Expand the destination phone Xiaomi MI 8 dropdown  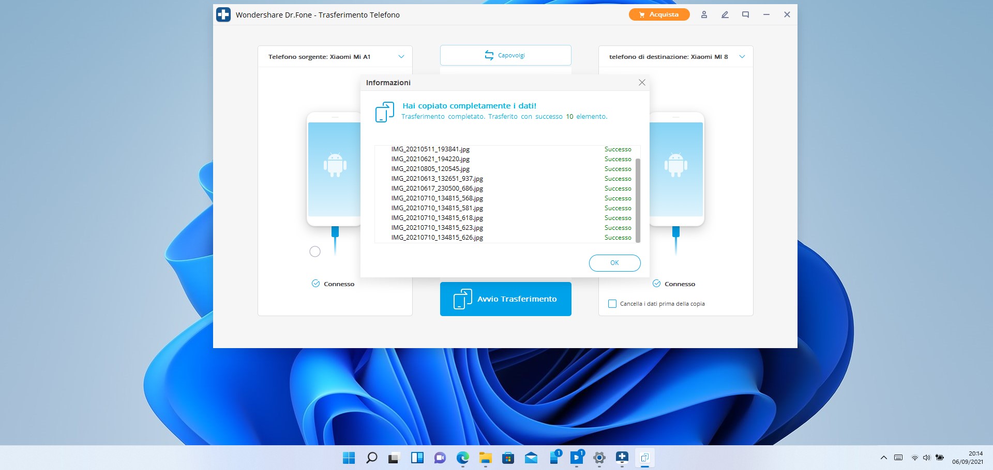(x=742, y=56)
